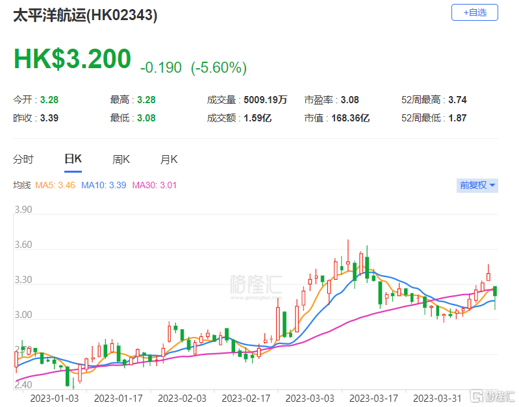Click the 均线 moving average label
The height and width of the screenshot is (407, 519).
22,185
